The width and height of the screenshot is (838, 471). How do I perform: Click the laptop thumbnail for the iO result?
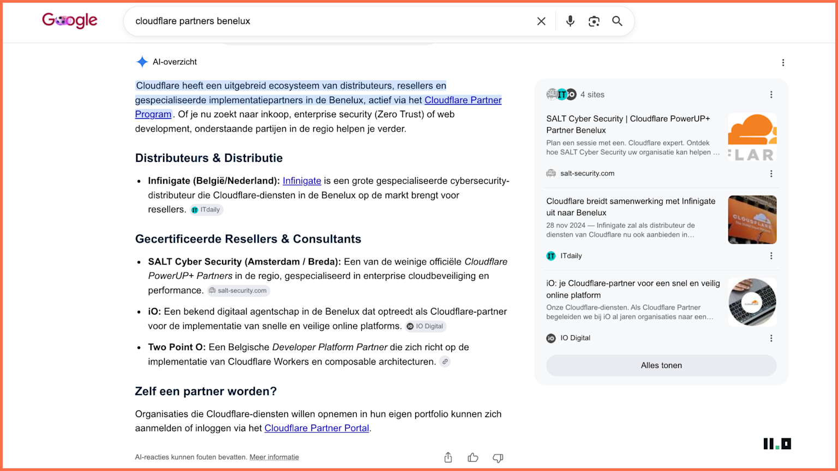[x=752, y=302]
